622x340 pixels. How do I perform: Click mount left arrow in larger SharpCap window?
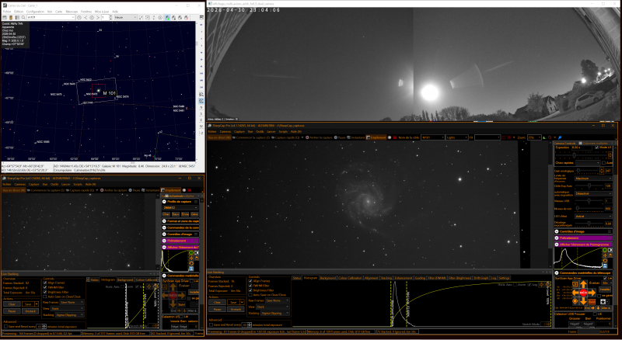575,293
